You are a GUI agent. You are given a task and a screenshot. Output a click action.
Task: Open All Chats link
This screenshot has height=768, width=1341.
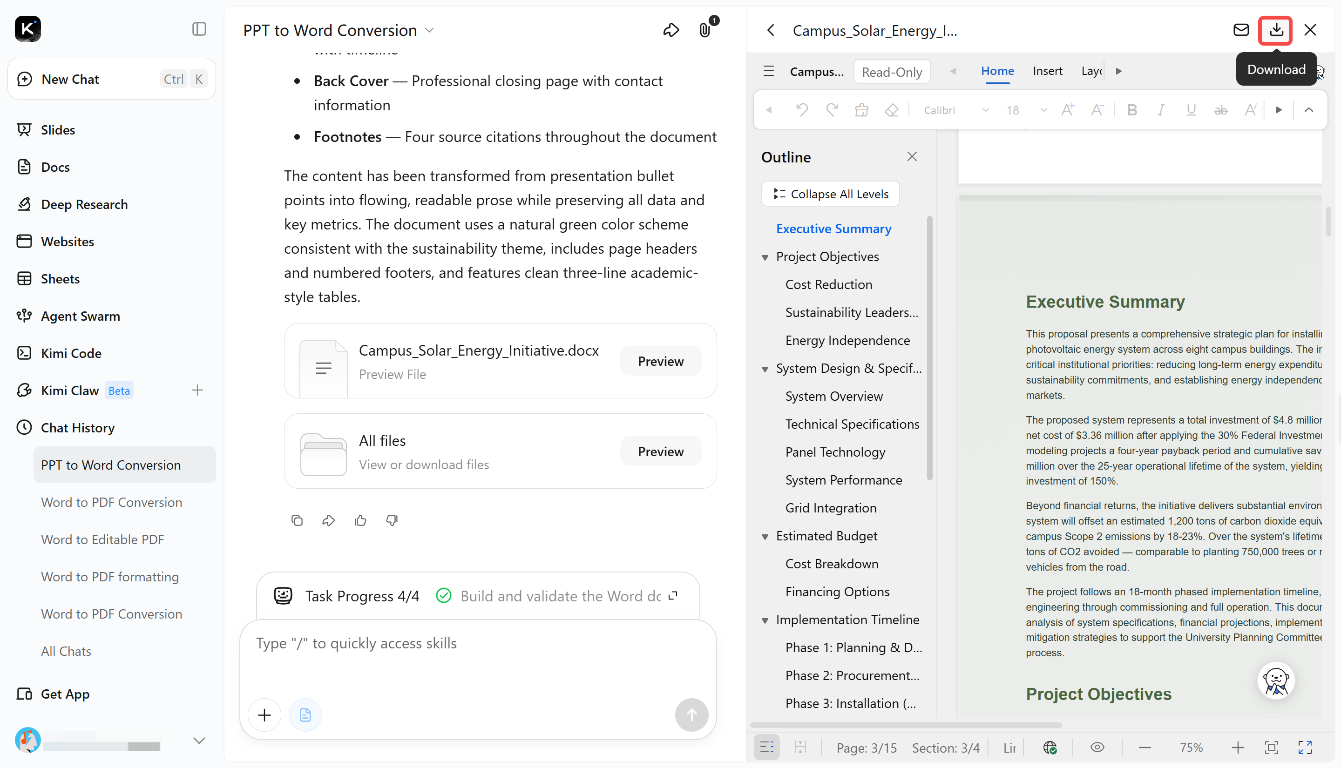[66, 652]
